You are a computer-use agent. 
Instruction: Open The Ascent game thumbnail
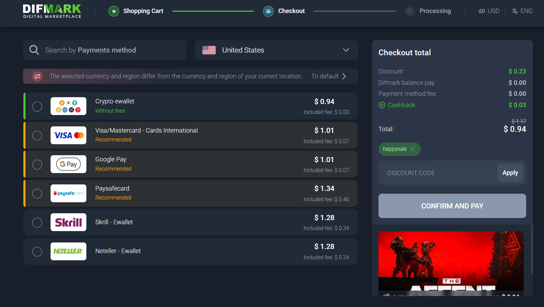click(451, 261)
